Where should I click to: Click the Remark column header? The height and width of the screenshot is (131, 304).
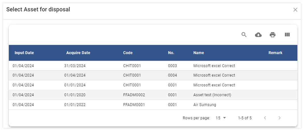(x=275, y=53)
